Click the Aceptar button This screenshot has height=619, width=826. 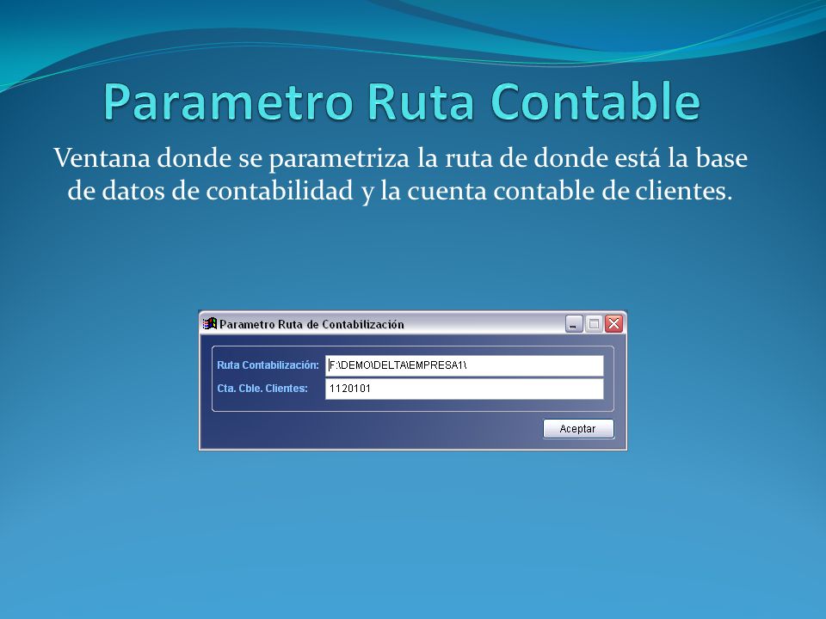[578, 429]
